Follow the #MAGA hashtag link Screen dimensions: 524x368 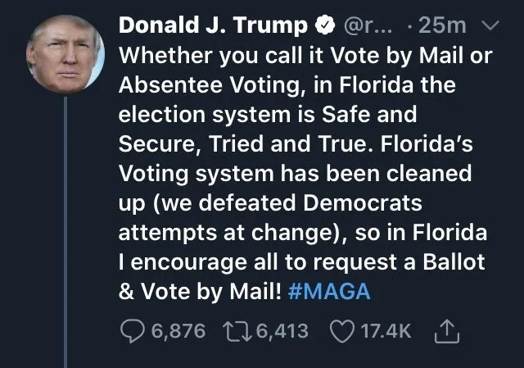[330, 293]
